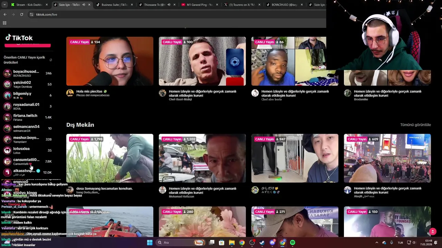This screenshot has width=442, height=248.
Task: Show hidden system tray icons
Action: click(x=377, y=242)
